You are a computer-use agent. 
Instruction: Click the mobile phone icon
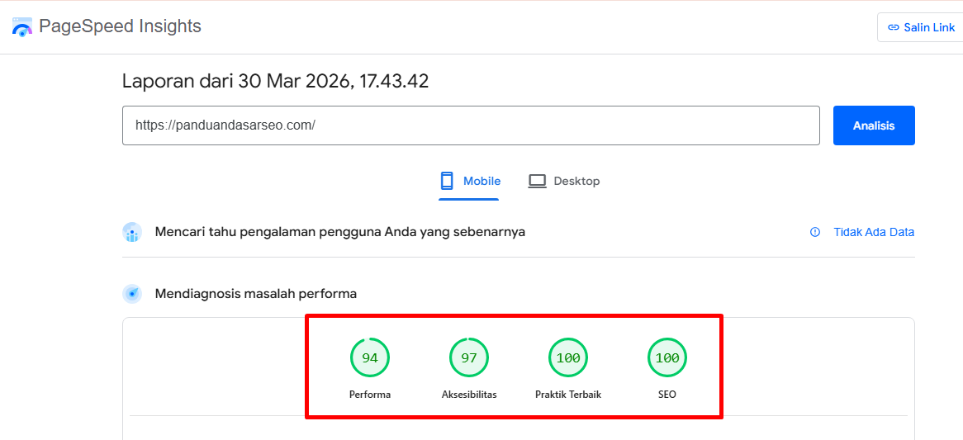click(x=447, y=181)
